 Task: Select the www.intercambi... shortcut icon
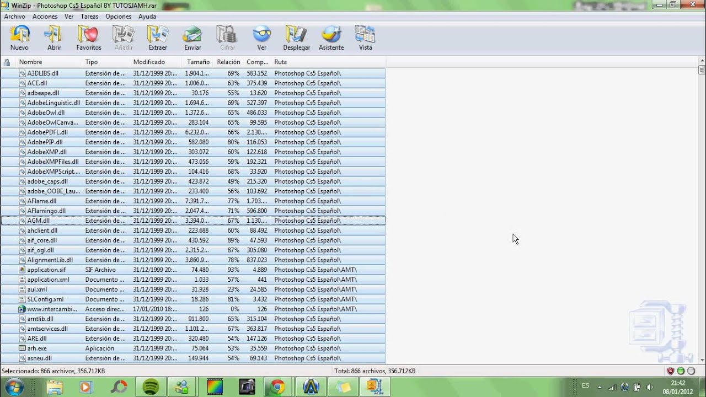click(23, 309)
